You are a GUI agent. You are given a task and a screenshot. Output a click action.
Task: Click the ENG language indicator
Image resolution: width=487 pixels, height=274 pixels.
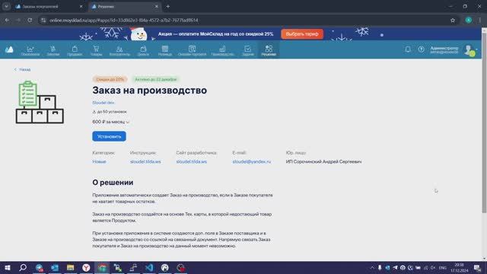(x=443, y=268)
